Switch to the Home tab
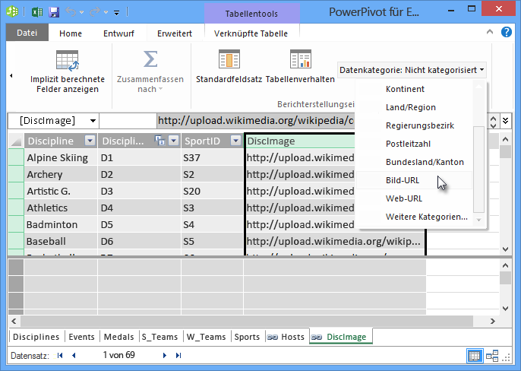521x371 pixels. click(71, 33)
